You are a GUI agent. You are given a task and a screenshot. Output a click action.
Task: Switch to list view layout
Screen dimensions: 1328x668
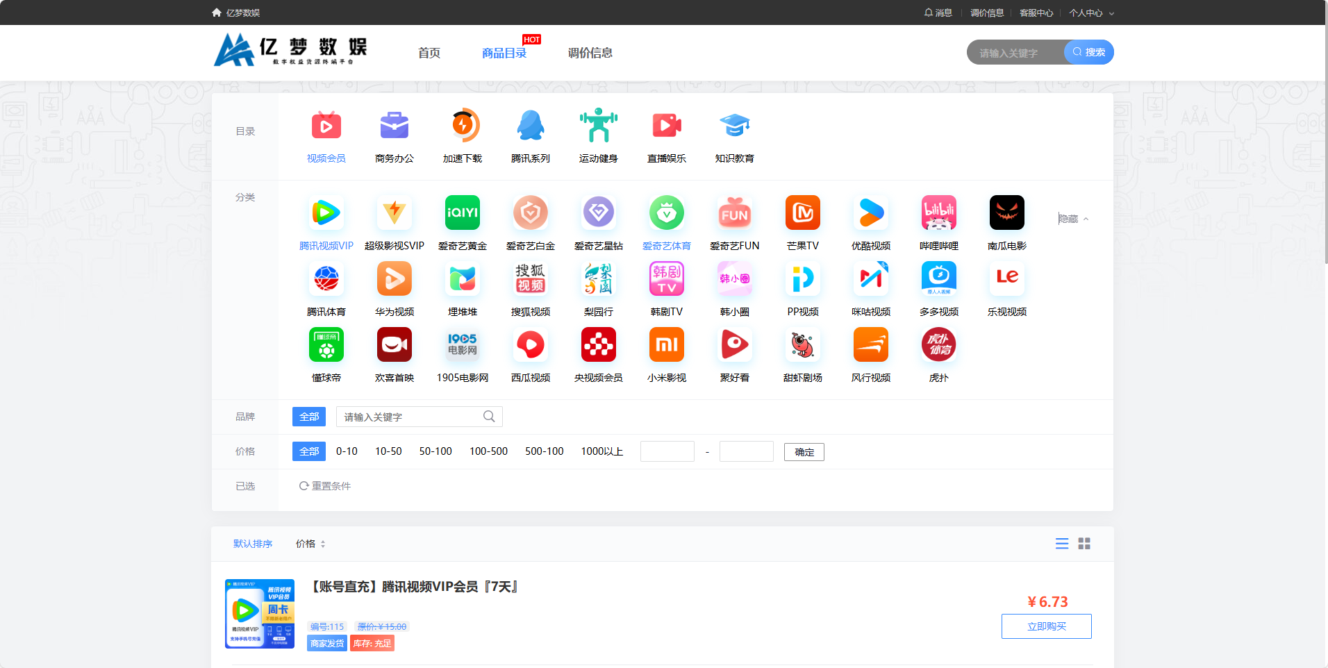[x=1062, y=544]
